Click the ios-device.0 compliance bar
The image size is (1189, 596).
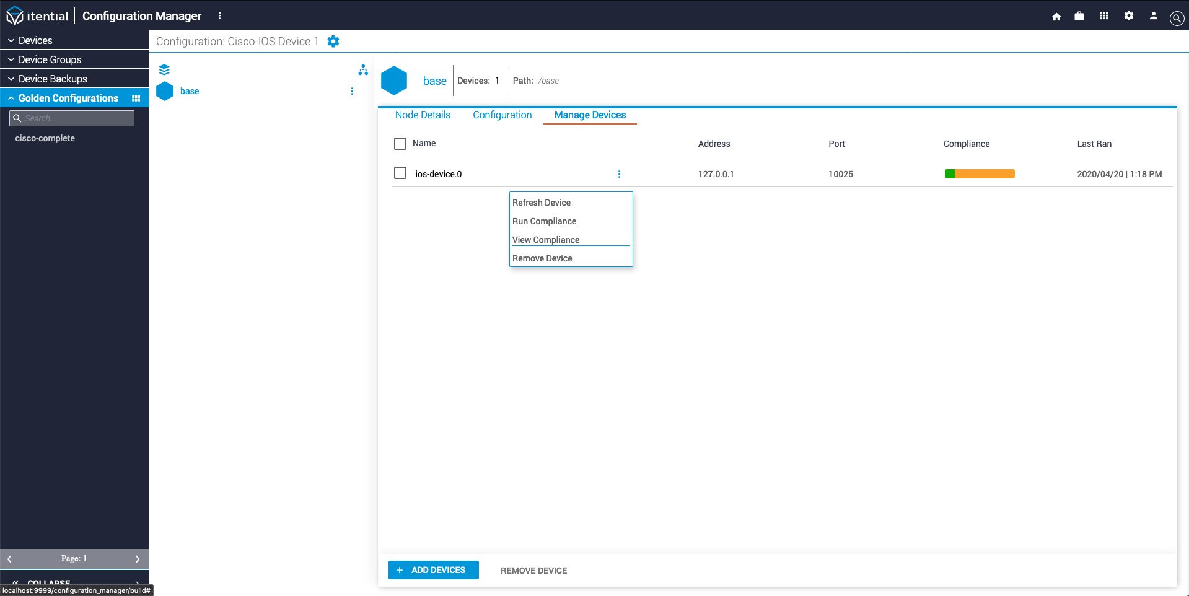pyautogui.click(x=980, y=174)
